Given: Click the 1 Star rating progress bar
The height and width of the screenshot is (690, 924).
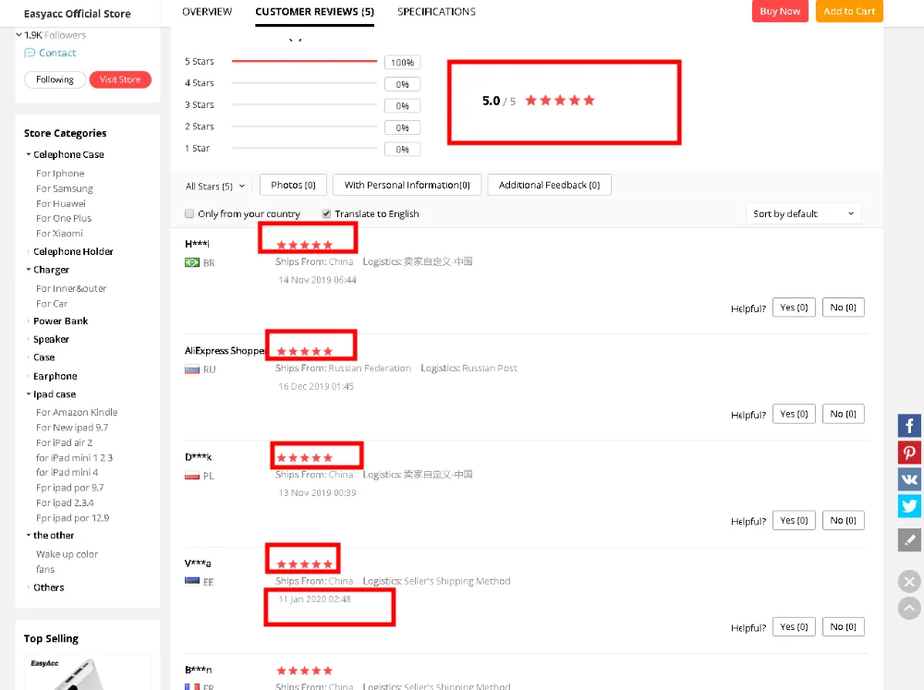Looking at the screenshot, I should (304, 148).
